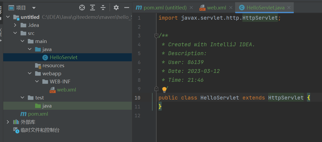Viewport: 322px width, 142px height.
Task: Open project view settings gear
Action: pyautogui.click(x=116, y=8)
